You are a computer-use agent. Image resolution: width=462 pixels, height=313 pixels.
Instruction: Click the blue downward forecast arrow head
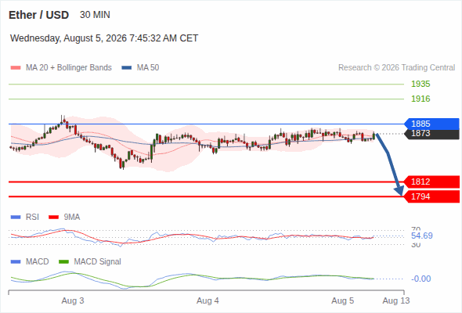[x=399, y=191]
